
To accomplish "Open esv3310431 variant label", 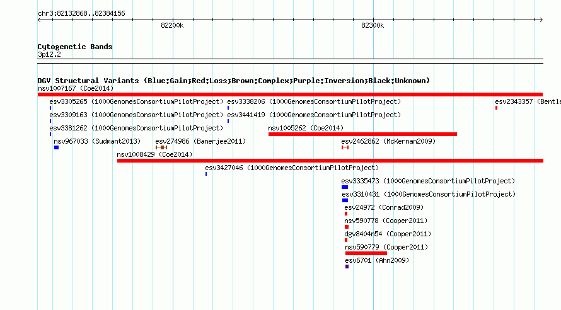I will point(429,194).
